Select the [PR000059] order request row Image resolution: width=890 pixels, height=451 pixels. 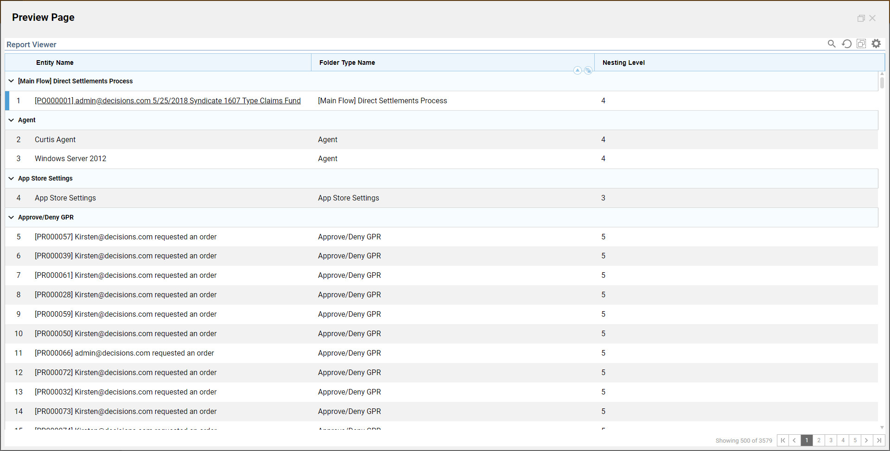[441, 314]
